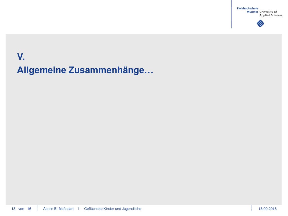This screenshot has width=288, height=216.
Task: Click the slide number '13' in footer
Action: [x=13, y=209]
